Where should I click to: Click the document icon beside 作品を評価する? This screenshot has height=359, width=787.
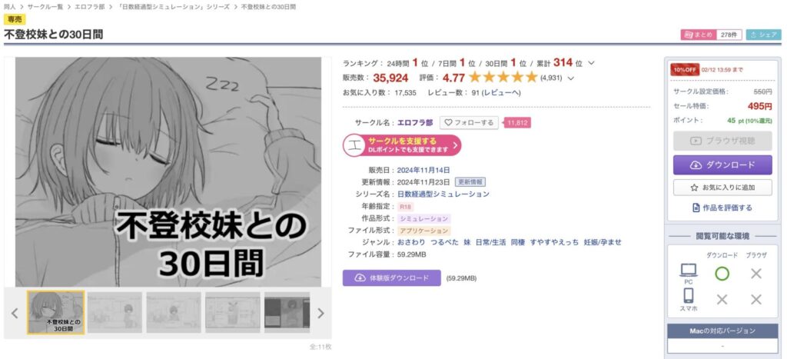[696, 208]
